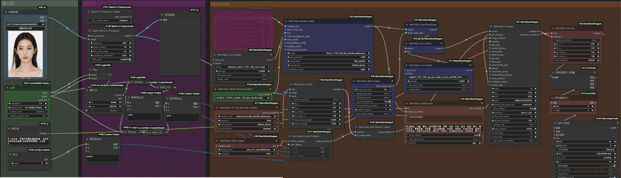Viewport: 621px width, 178px height.
Task: Open scheduler dpm++_sde dropdown
Action: (x=514, y=113)
